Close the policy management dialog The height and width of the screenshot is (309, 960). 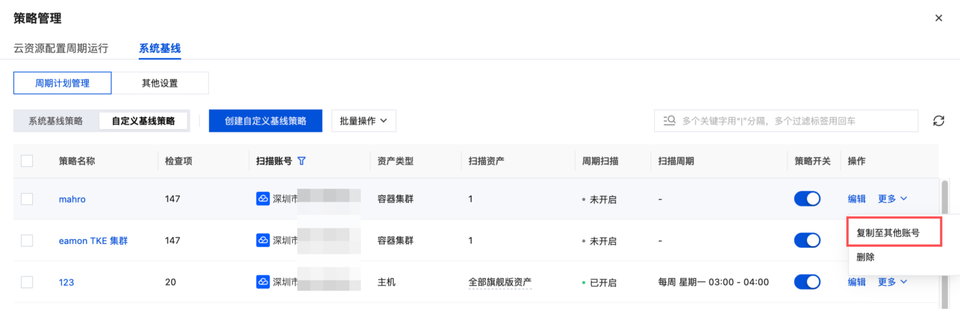939,18
